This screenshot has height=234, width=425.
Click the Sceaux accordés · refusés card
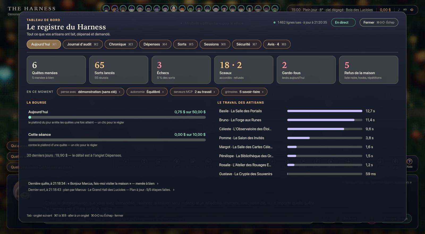click(x=244, y=70)
